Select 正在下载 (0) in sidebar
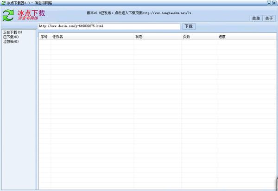 tap(13, 32)
